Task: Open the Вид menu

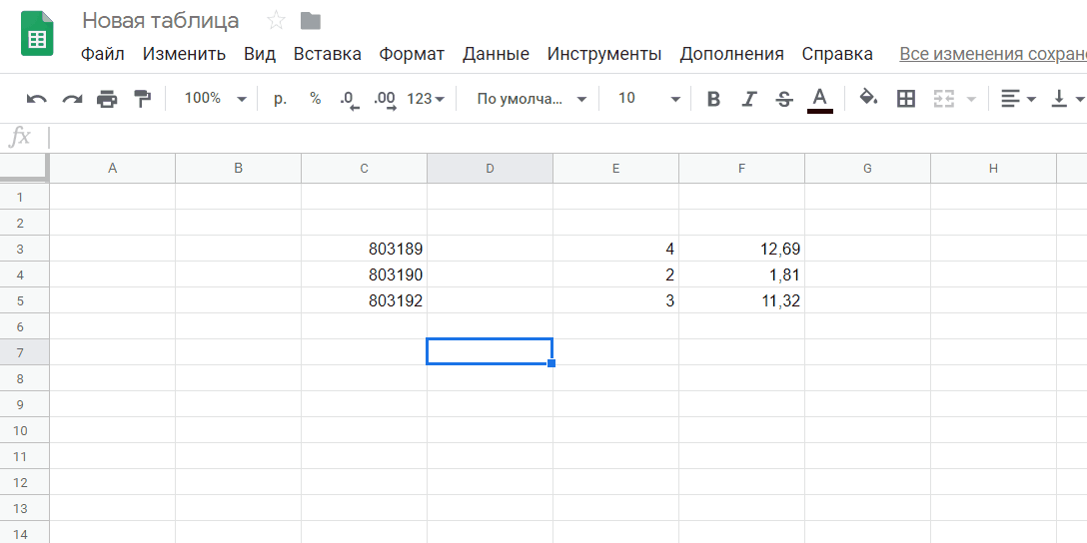Action: coord(260,54)
